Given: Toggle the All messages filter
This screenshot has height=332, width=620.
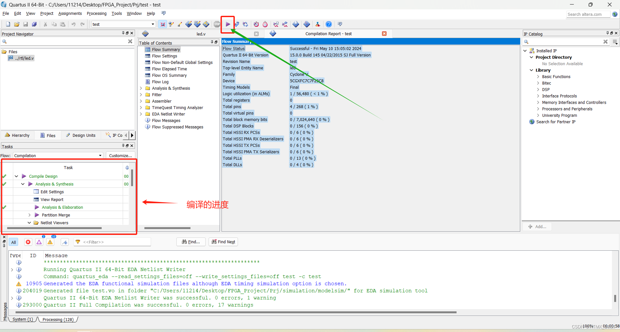Looking at the screenshot, I should point(14,242).
